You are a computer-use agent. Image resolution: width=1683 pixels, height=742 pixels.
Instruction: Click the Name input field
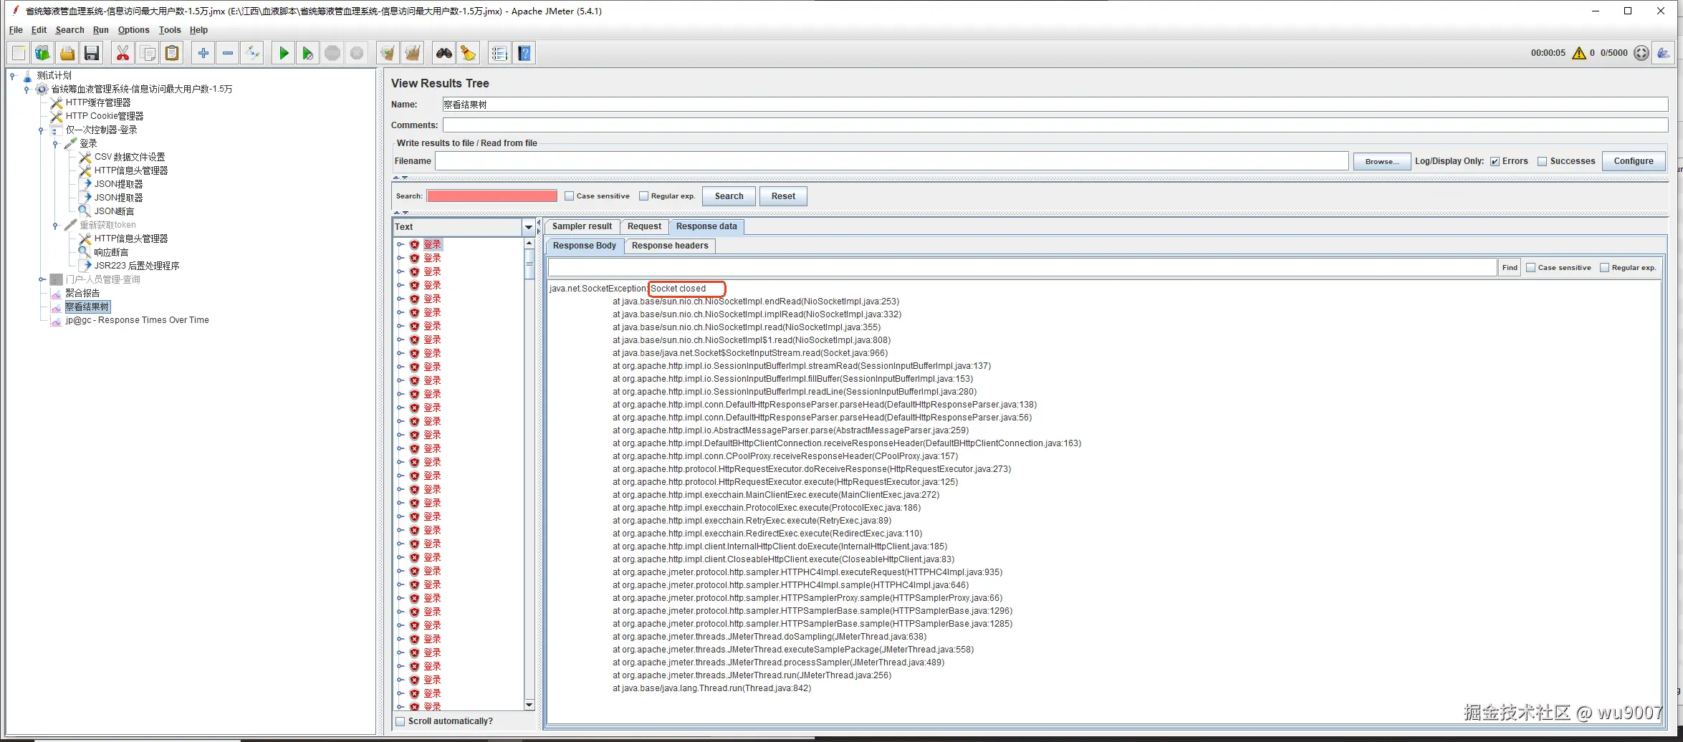click(1055, 105)
